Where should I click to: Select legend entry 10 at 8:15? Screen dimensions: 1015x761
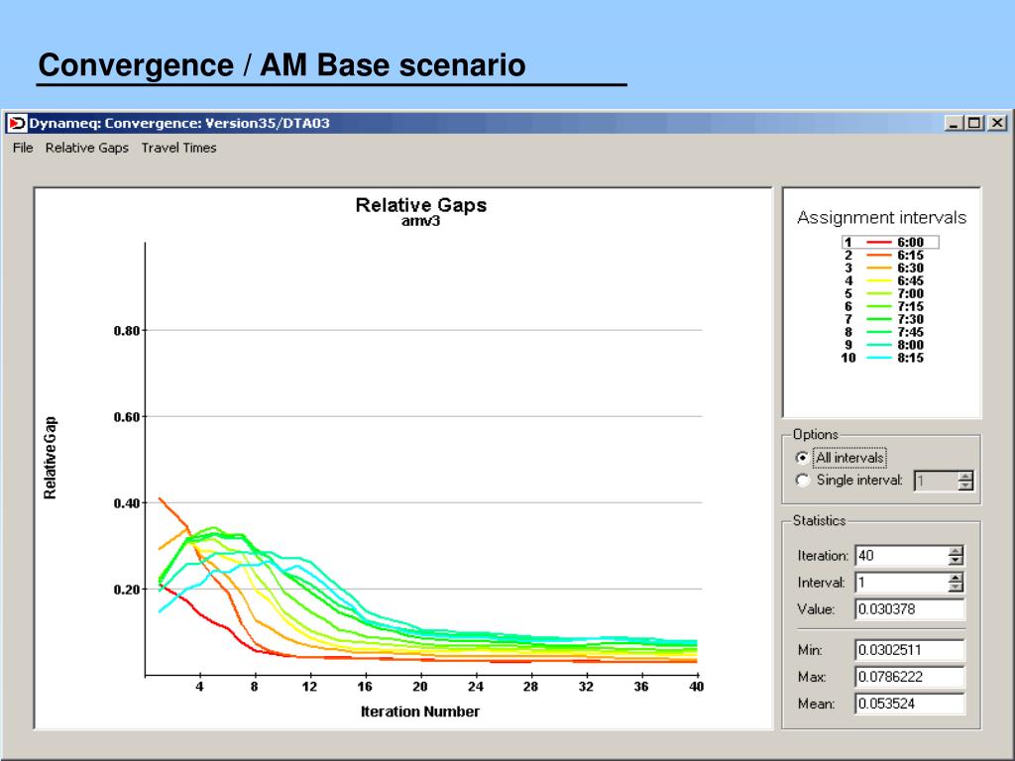(882, 358)
